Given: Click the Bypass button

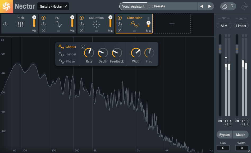Looking at the screenshot, I should point(225,135).
